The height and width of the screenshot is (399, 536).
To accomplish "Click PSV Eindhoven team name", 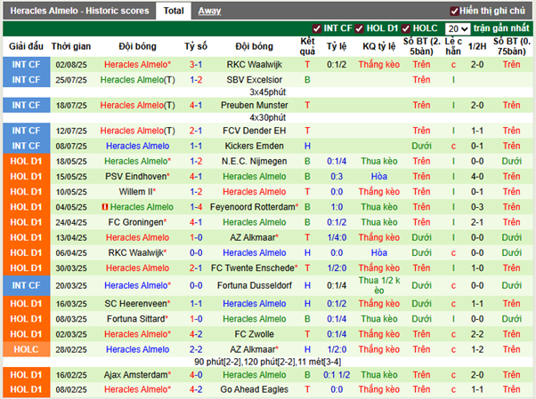I will pos(136,177).
